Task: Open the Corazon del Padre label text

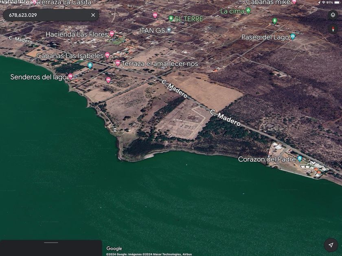Action: (267, 159)
